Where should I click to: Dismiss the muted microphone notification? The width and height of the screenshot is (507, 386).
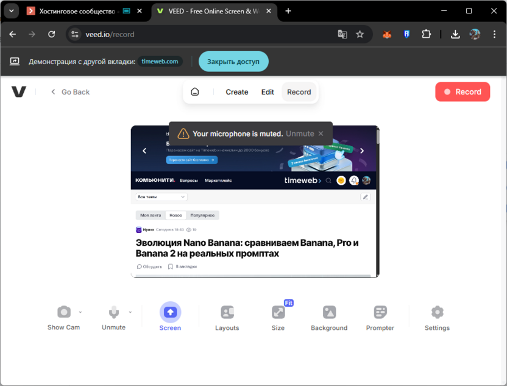point(321,133)
